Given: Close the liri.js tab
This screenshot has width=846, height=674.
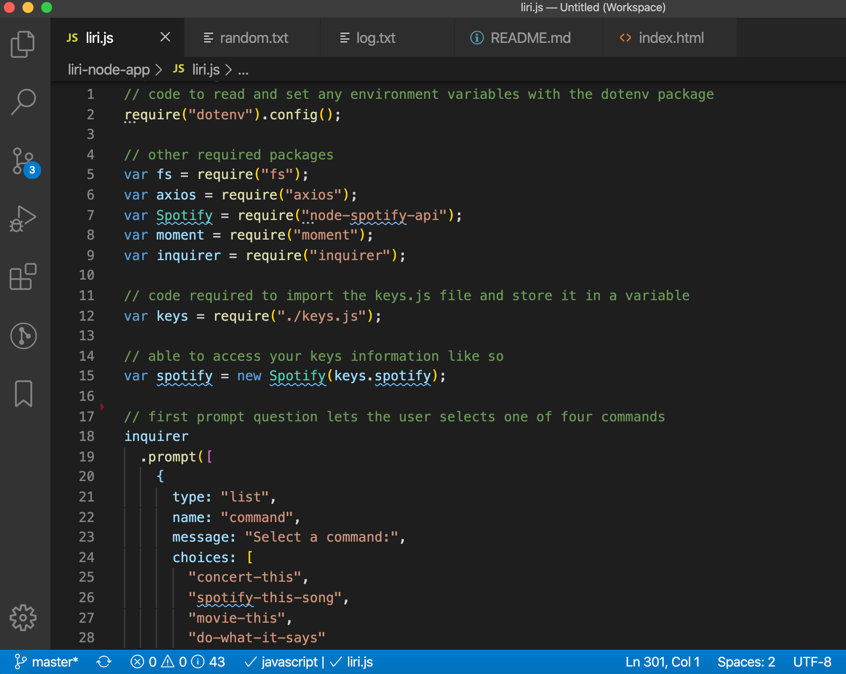Looking at the screenshot, I should click(x=165, y=37).
